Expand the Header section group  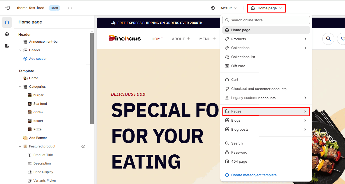(x=20, y=50)
